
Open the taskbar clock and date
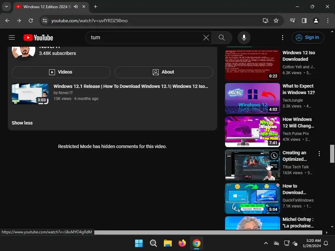coord(311,243)
